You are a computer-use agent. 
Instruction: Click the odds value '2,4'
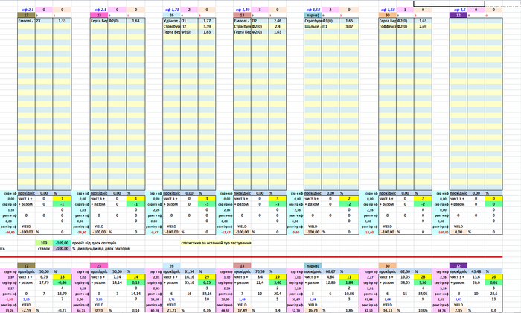point(278,26)
